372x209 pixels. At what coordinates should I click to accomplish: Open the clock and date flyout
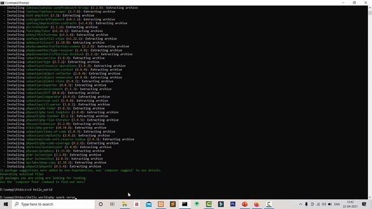point(350,204)
